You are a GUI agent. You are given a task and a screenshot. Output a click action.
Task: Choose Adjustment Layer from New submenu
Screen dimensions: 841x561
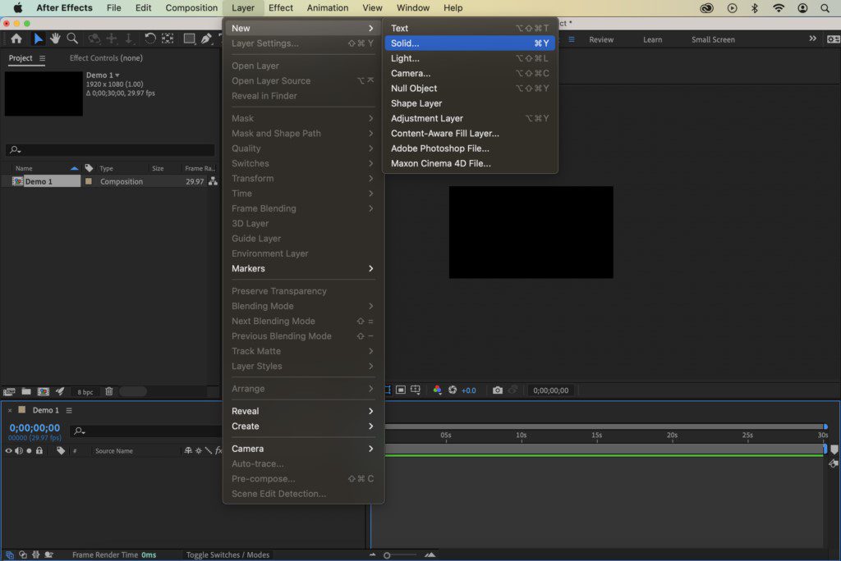469,118
